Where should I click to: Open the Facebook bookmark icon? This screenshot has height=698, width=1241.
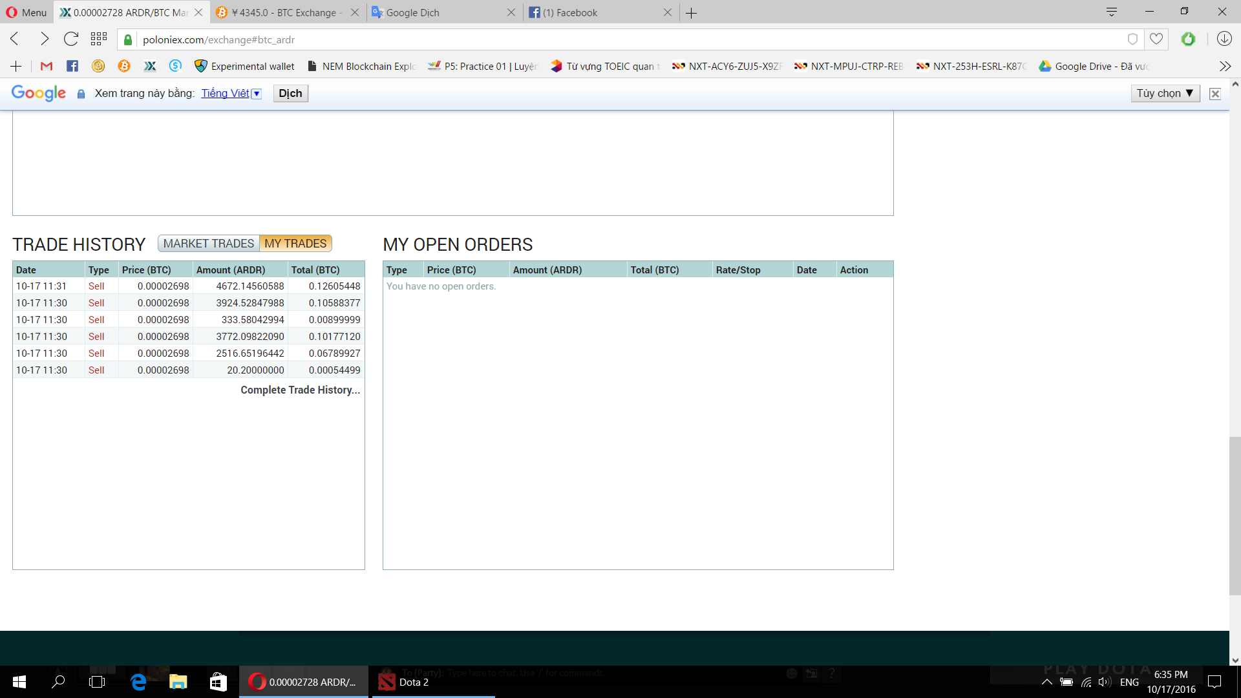pos(72,66)
